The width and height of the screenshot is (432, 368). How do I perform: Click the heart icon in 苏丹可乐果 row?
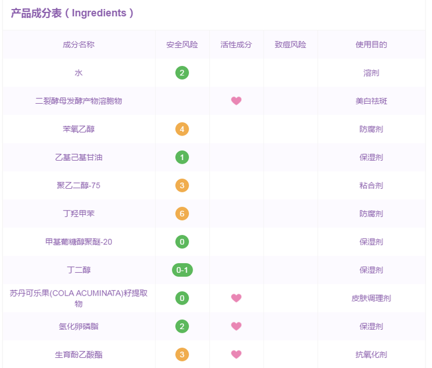click(236, 298)
